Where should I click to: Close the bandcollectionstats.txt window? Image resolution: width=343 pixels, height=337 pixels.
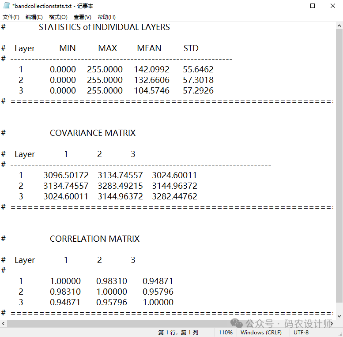click(x=333, y=6)
